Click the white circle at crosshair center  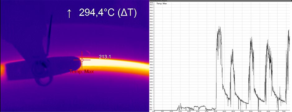click(x=82, y=60)
